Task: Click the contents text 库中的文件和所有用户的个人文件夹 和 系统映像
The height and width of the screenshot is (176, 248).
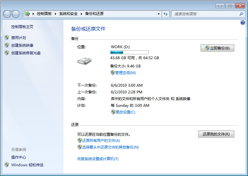Action: tap(150, 99)
